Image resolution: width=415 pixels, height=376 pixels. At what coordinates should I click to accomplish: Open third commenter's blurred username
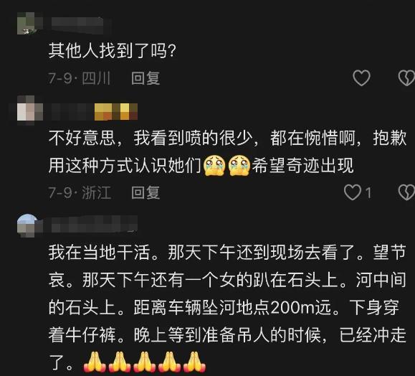(x=95, y=225)
